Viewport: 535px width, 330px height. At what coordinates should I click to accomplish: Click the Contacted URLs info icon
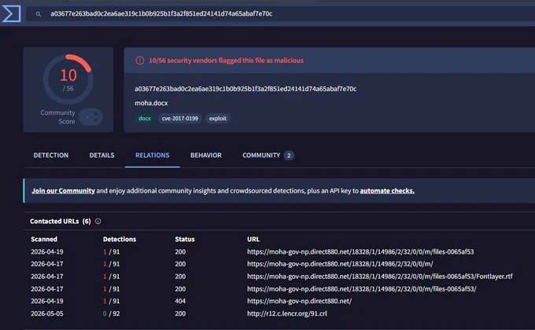[98, 222]
